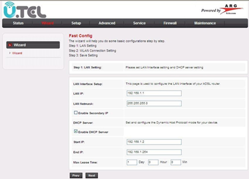The image size is (249, 179).
Task: Click the lease time Day field
Action: (132, 162)
